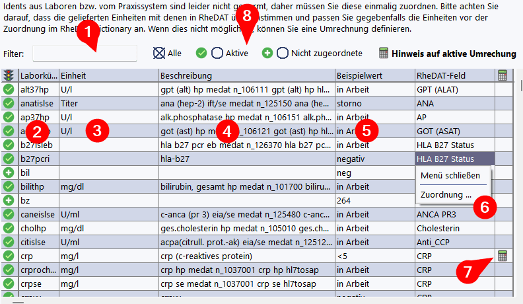
Task: Click the HLA B27 Status highlighted cell
Action: [454, 159]
